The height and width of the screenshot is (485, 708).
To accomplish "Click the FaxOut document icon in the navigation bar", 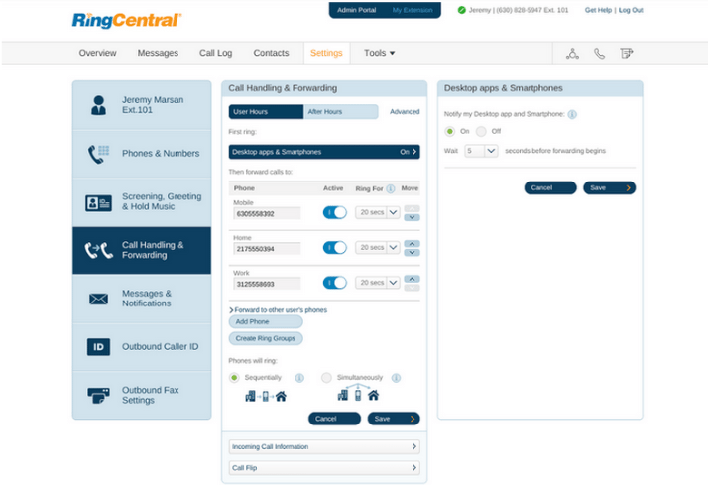I will click(x=627, y=54).
